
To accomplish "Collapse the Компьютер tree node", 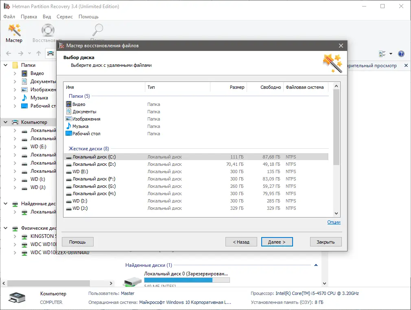I will 6,122.
